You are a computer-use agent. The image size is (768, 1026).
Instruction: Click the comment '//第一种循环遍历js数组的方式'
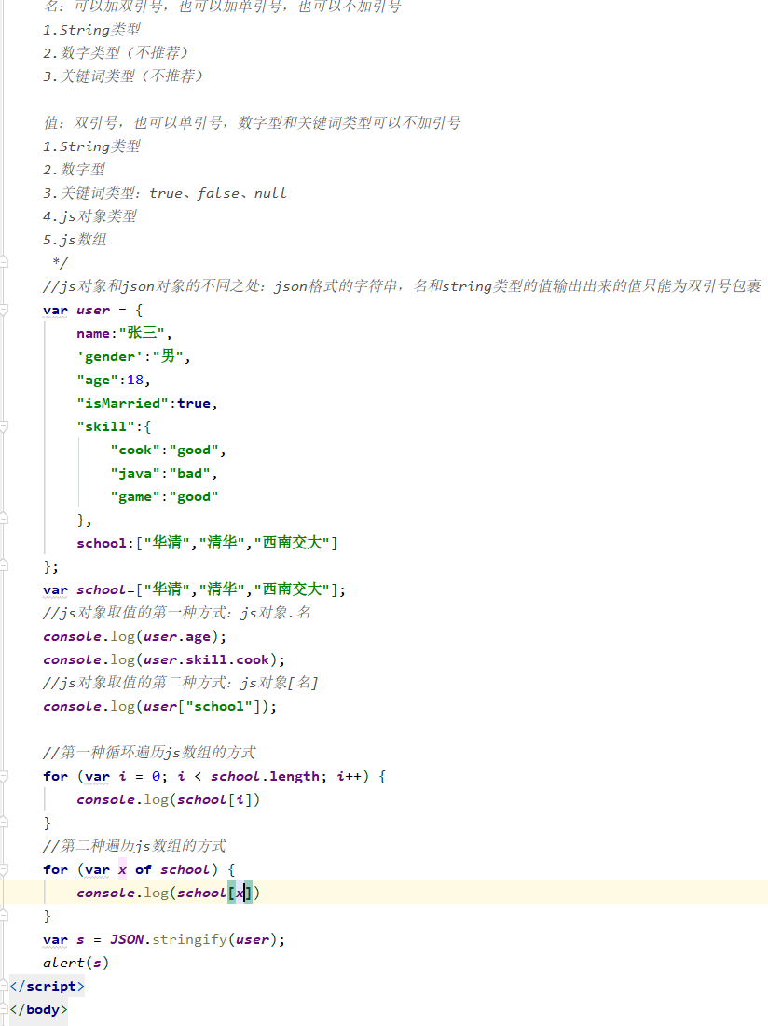click(150, 753)
